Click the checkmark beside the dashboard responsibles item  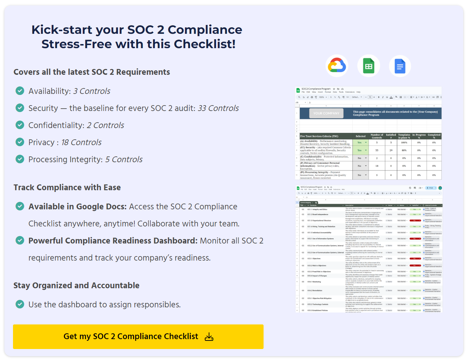[20, 304]
